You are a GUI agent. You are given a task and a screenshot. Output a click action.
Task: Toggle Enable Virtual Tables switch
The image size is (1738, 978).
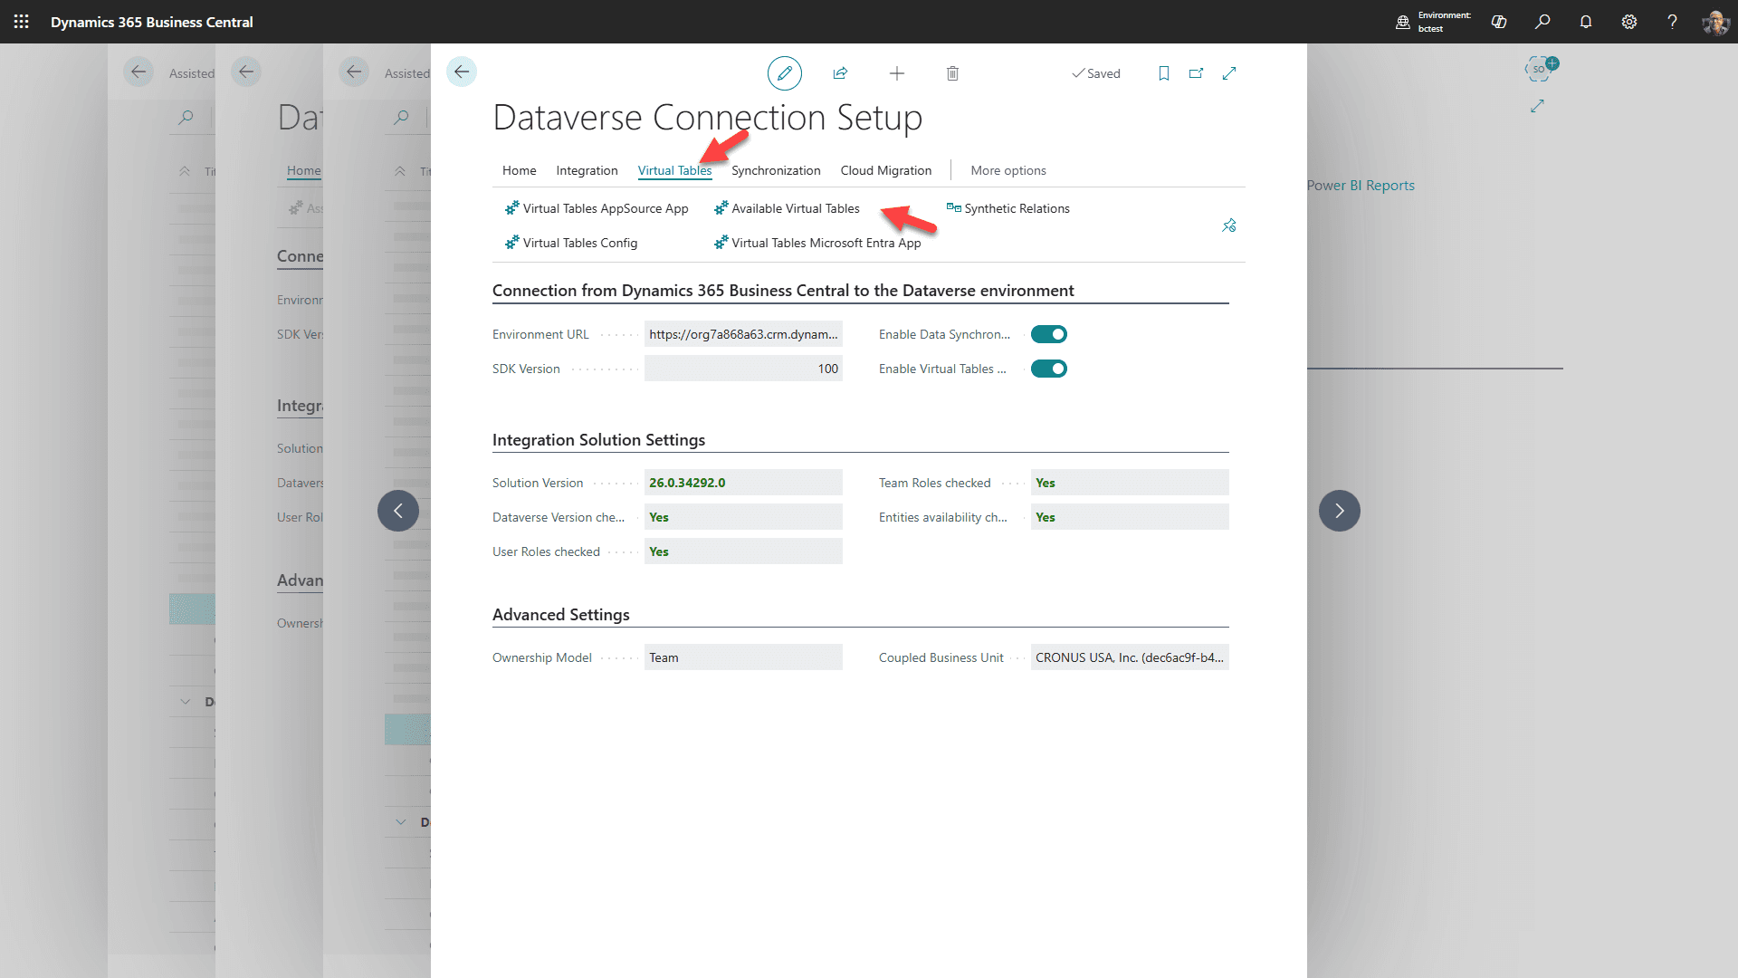pos(1048,369)
